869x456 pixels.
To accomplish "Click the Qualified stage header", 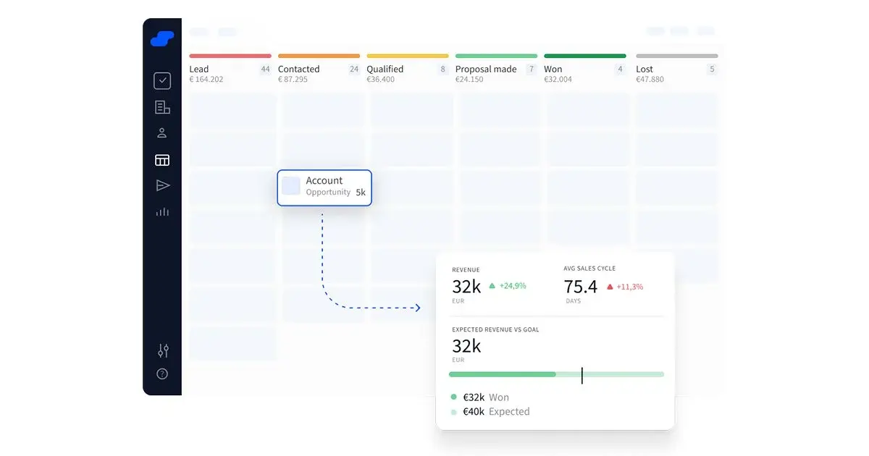I will (385, 69).
